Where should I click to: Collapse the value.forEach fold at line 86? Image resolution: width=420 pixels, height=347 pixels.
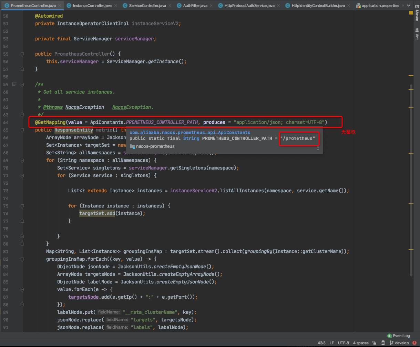click(x=22, y=289)
